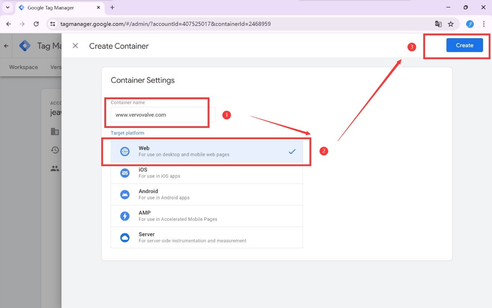Close the Create Container dialog with X
The image size is (492, 308).
(x=75, y=46)
